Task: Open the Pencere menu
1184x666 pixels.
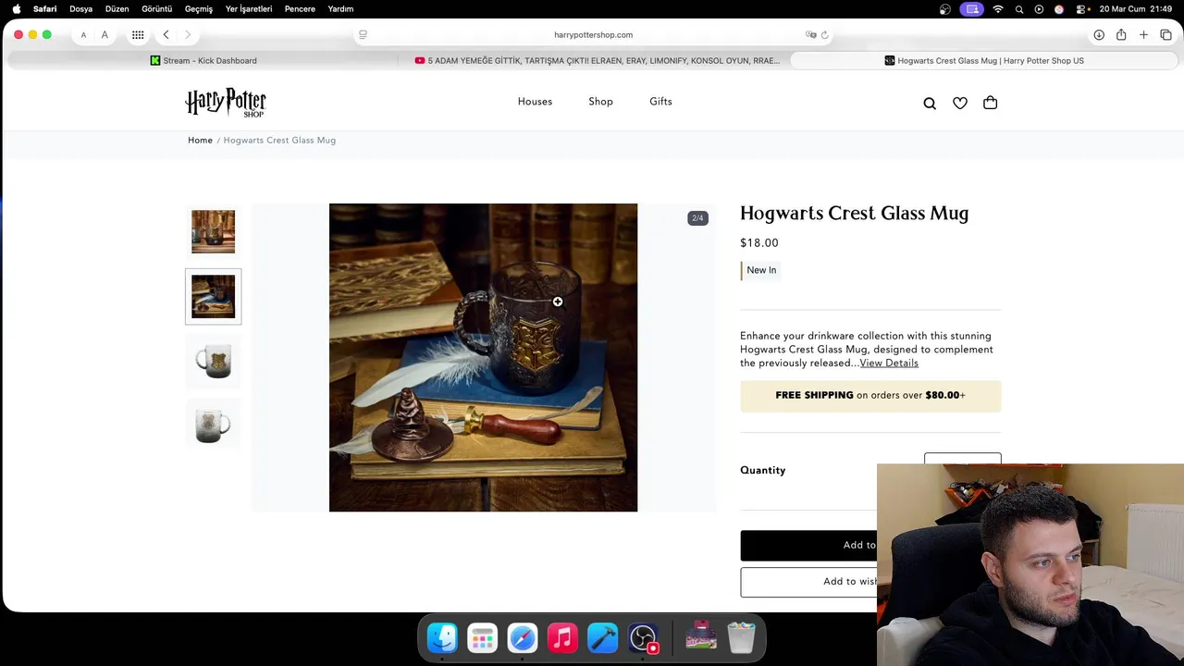Action: tap(300, 9)
